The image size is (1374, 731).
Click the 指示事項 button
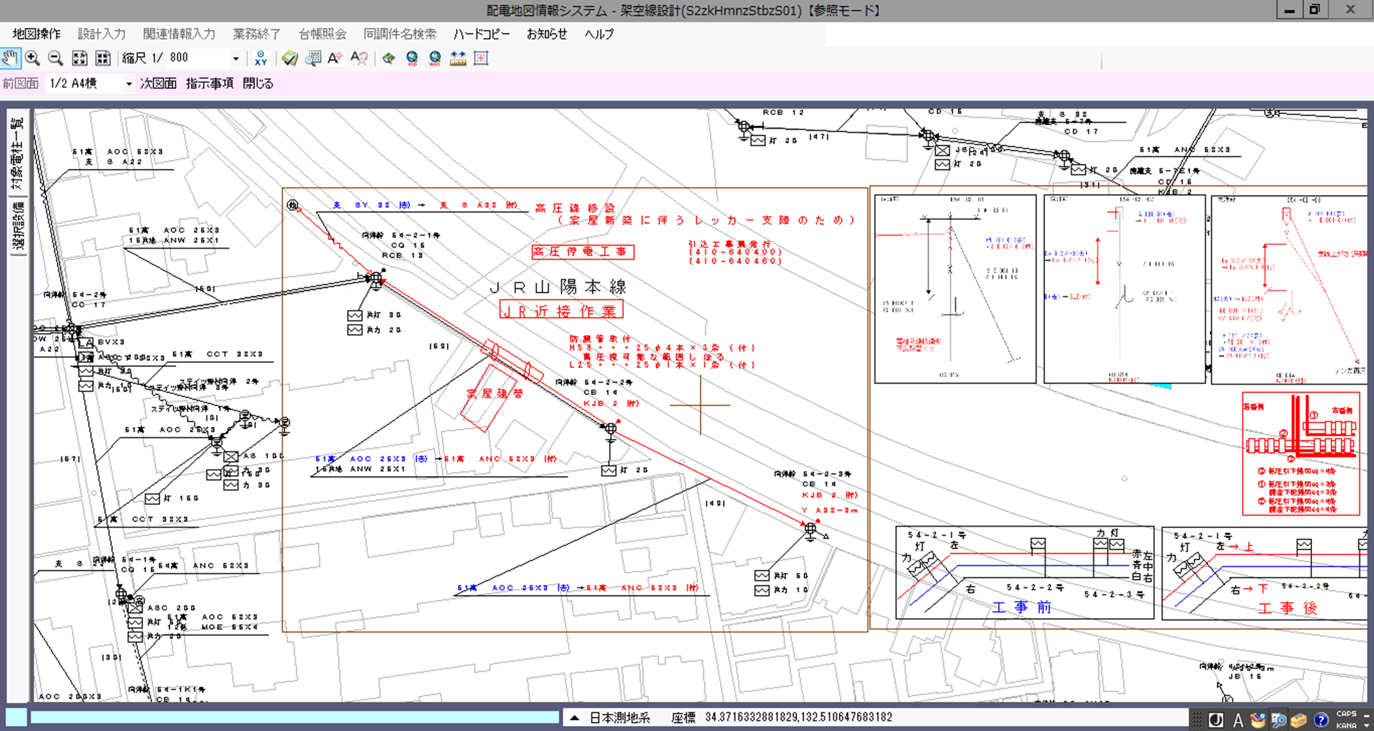(x=210, y=84)
